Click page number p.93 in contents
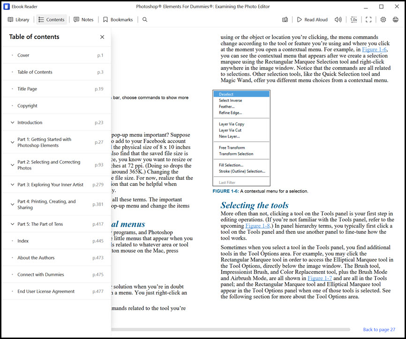Screen dimensions: 406x339 click(99, 165)
